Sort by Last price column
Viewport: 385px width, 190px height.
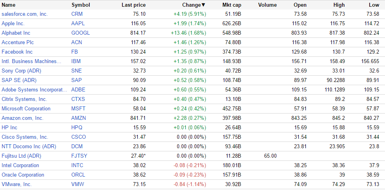click(x=133, y=5)
